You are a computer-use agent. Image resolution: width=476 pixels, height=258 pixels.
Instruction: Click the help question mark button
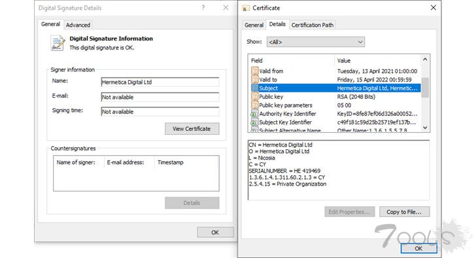point(203,8)
